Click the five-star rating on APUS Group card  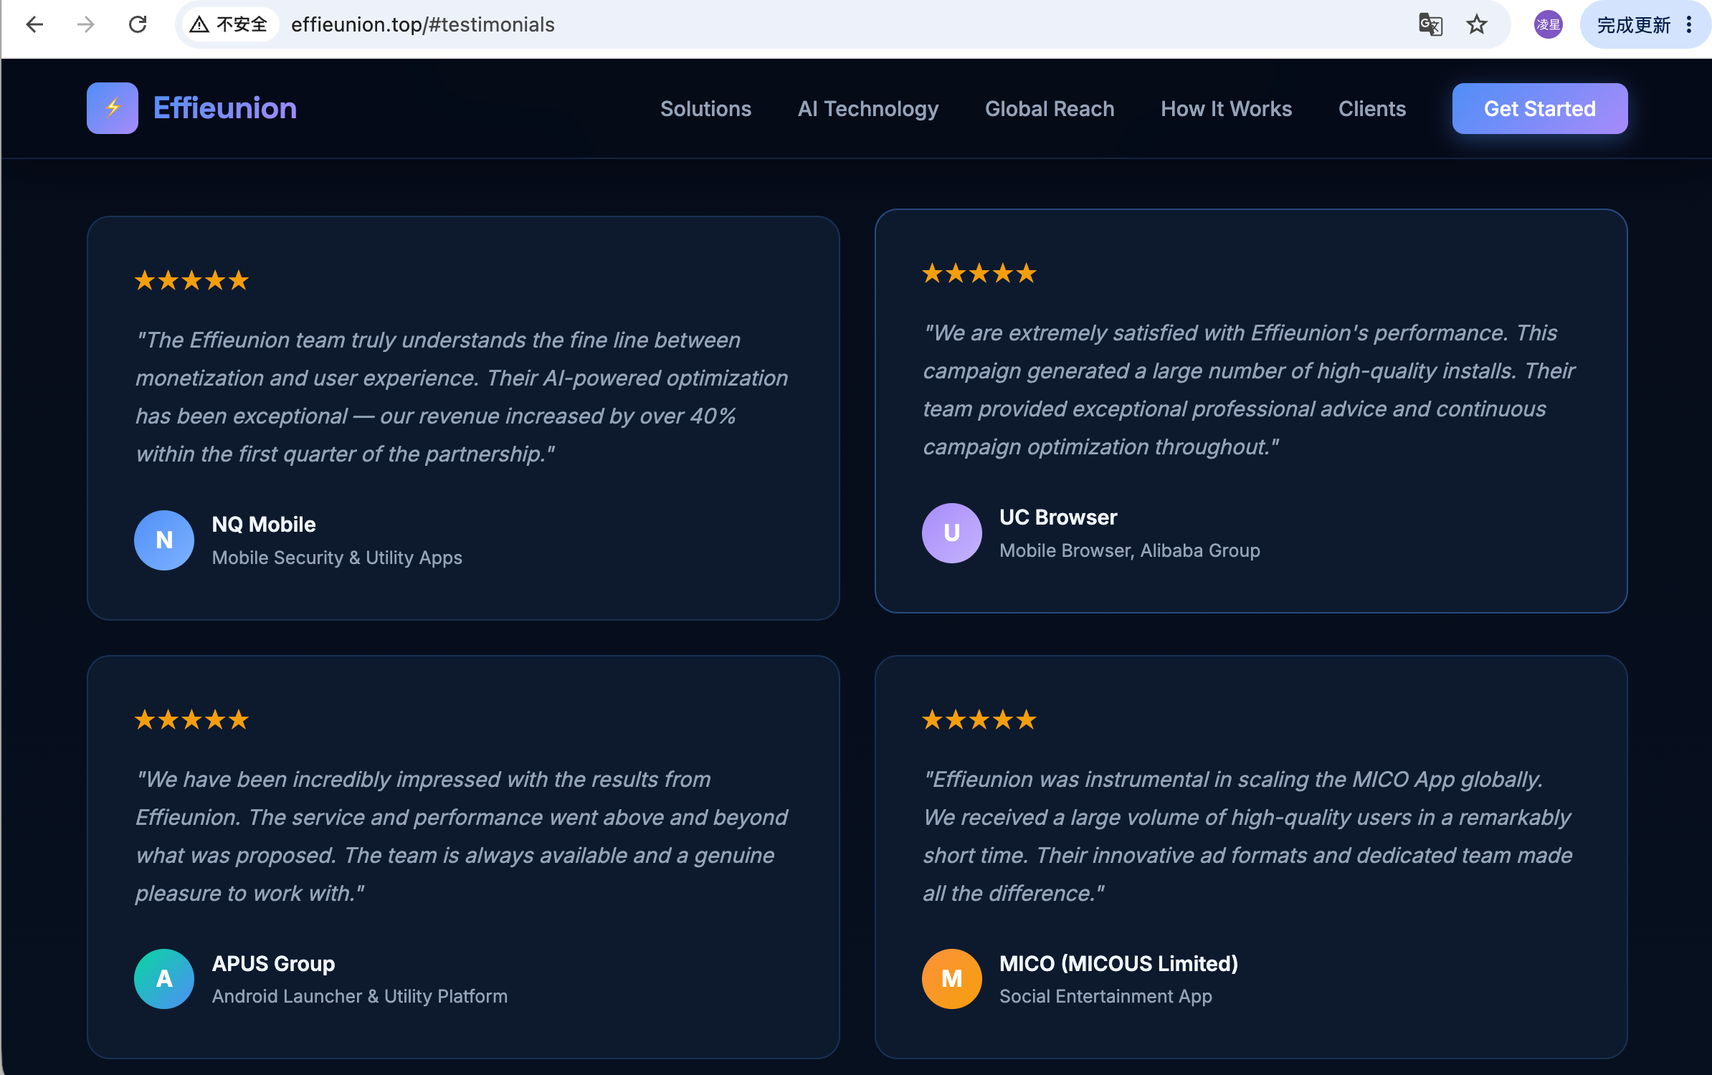tap(191, 720)
